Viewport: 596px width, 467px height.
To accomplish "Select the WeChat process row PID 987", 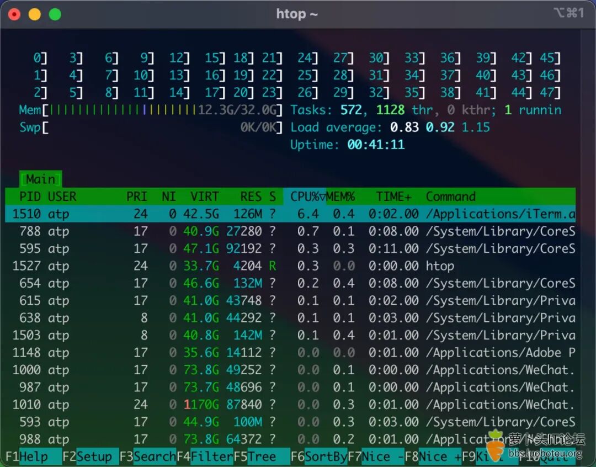I will (290, 387).
